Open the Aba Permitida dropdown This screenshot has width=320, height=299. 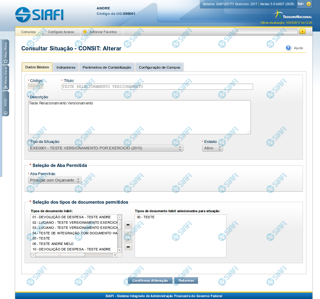pos(55,180)
